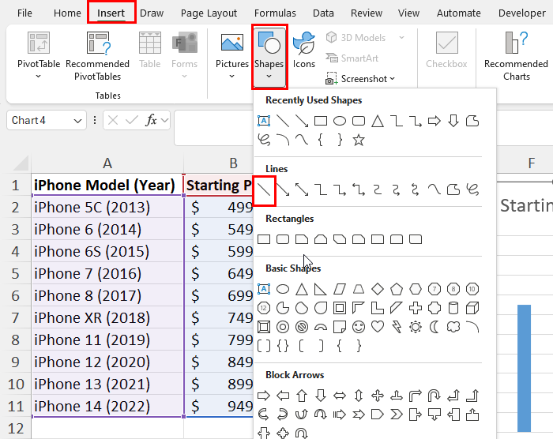Expand the Name Box dropdown arrow
Viewport: 553px width, 439px height.
(x=77, y=121)
